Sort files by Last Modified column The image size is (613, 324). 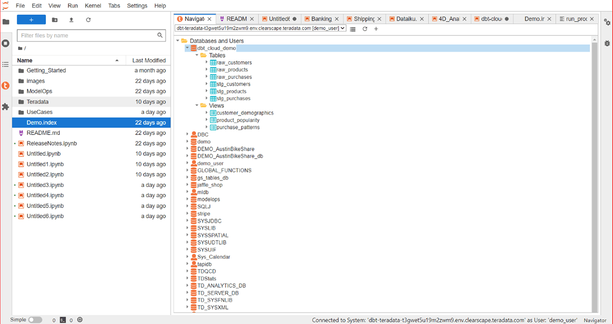pos(149,60)
